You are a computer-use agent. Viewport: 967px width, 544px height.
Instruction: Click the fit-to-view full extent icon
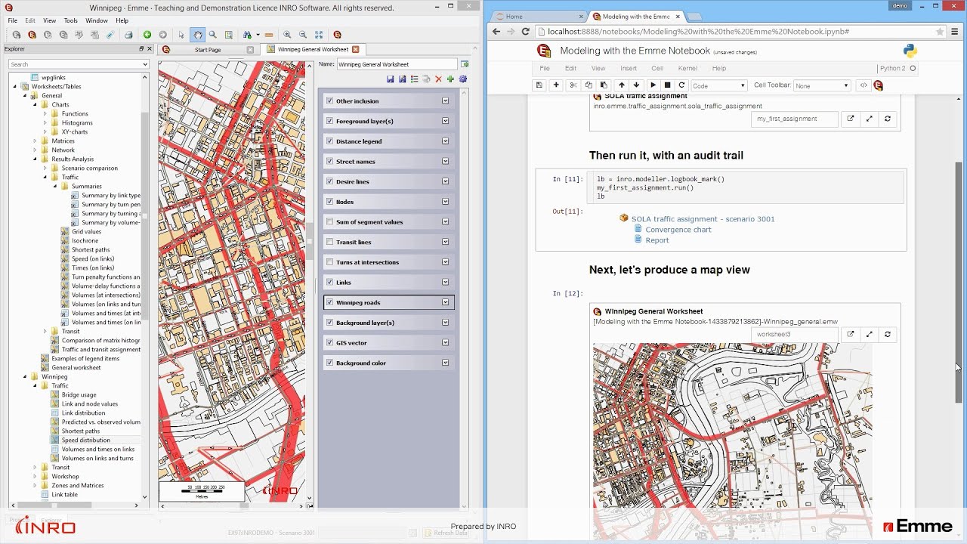[319, 35]
